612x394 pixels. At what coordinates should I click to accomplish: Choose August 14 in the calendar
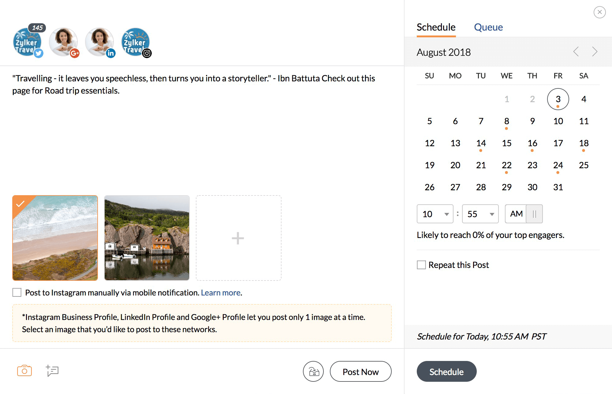481,143
